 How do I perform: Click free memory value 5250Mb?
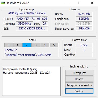click(84, 19)
